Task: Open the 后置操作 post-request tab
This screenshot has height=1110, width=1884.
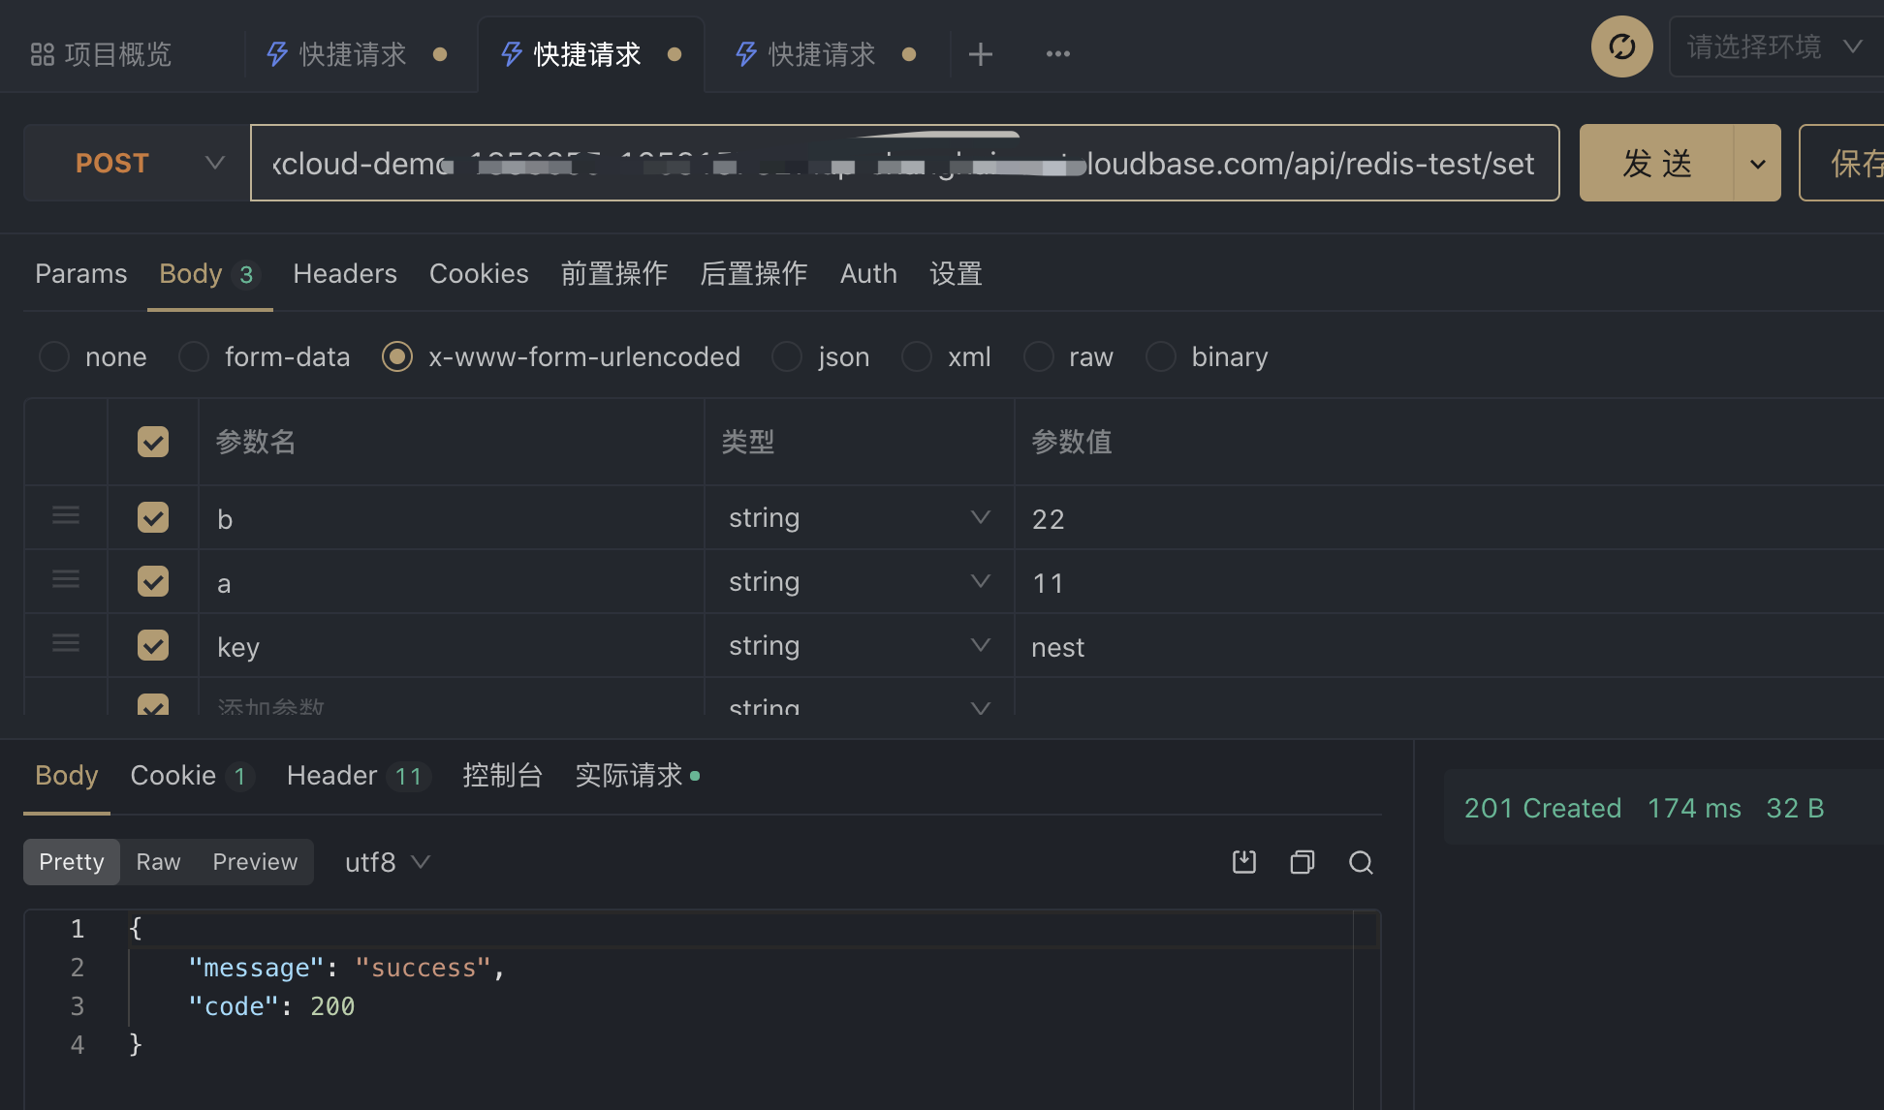Action: pos(754,274)
